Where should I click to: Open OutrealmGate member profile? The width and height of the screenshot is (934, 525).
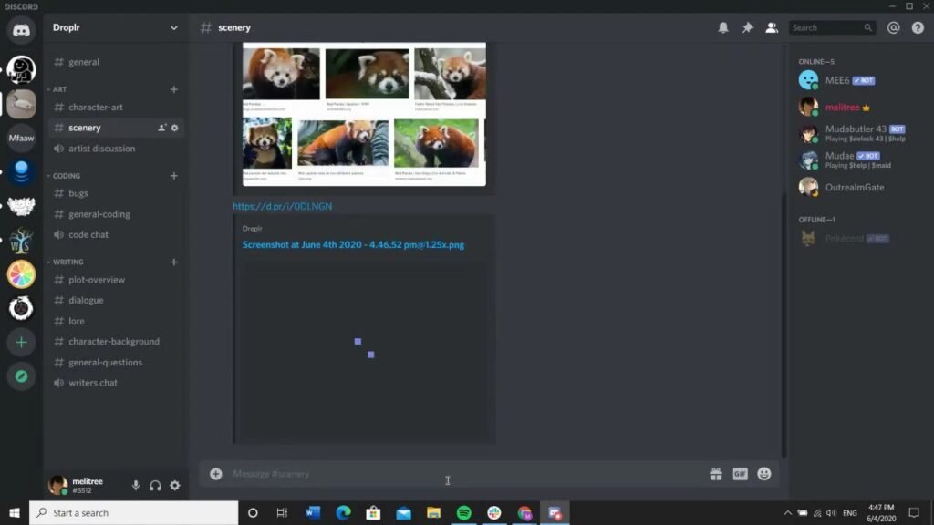point(859,188)
